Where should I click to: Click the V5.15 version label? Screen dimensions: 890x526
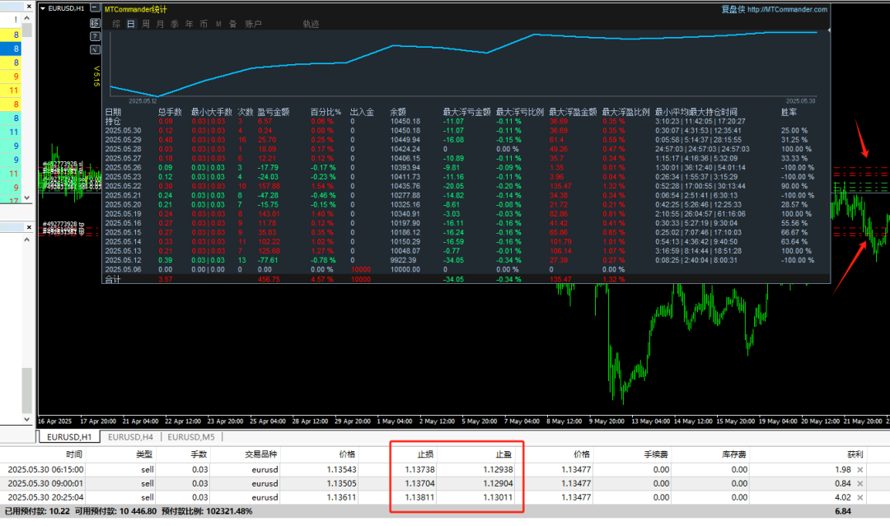click(x=96, y=76)
